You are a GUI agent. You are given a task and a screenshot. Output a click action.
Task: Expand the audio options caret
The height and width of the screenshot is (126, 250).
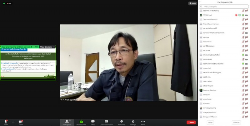point(13,122)
